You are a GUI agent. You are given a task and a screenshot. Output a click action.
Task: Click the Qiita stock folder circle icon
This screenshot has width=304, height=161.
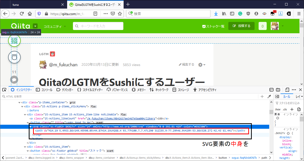coord(14,57)
